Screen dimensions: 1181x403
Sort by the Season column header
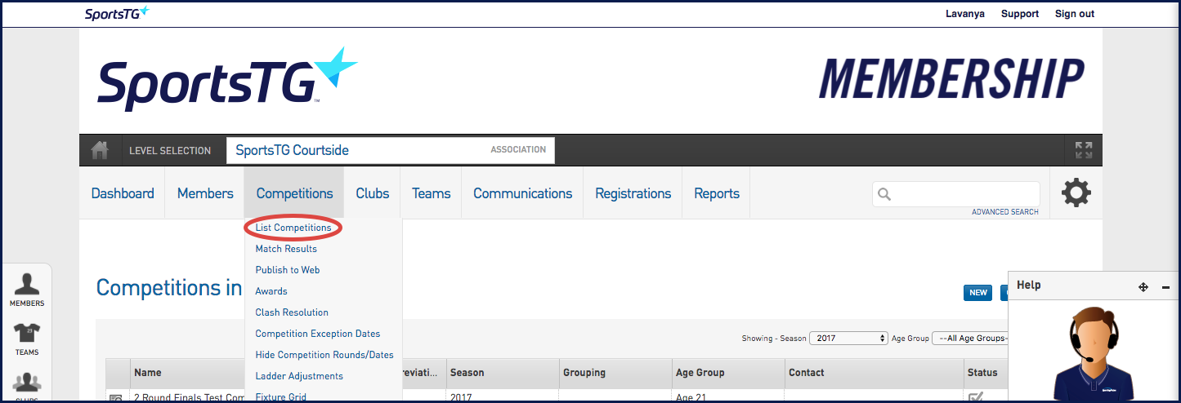467,373
